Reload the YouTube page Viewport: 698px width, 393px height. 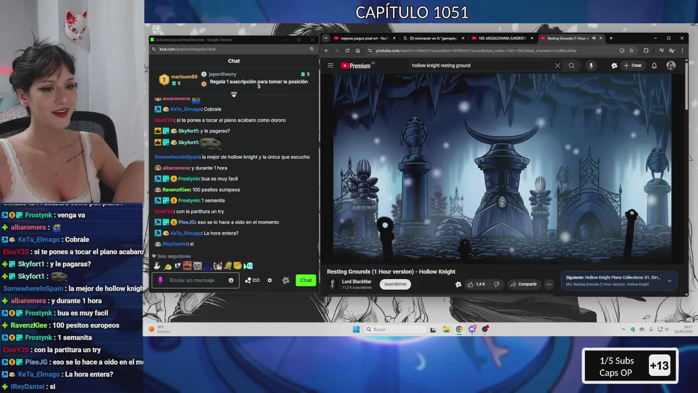347,50
